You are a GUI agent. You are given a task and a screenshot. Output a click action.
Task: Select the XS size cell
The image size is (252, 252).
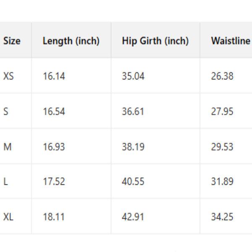8,76
